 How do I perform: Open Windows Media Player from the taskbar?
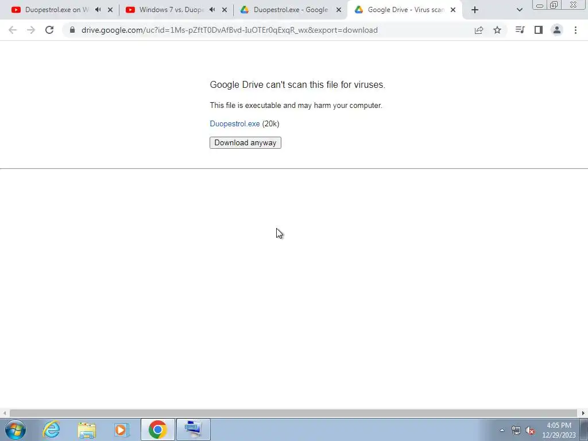[122, 430]
